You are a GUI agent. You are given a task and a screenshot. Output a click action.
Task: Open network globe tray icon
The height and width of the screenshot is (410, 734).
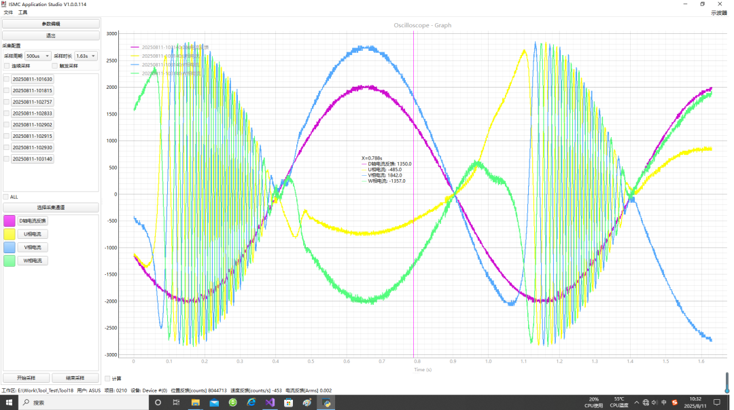(x=646, y=403)
